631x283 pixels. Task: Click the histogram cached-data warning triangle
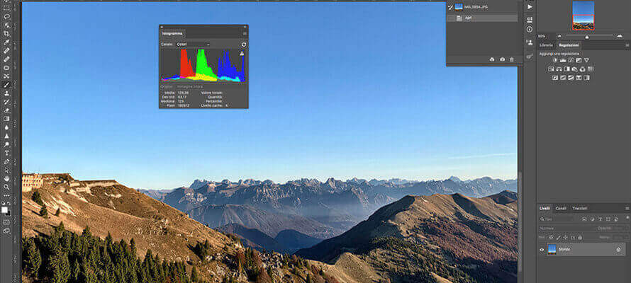point(242,54)
